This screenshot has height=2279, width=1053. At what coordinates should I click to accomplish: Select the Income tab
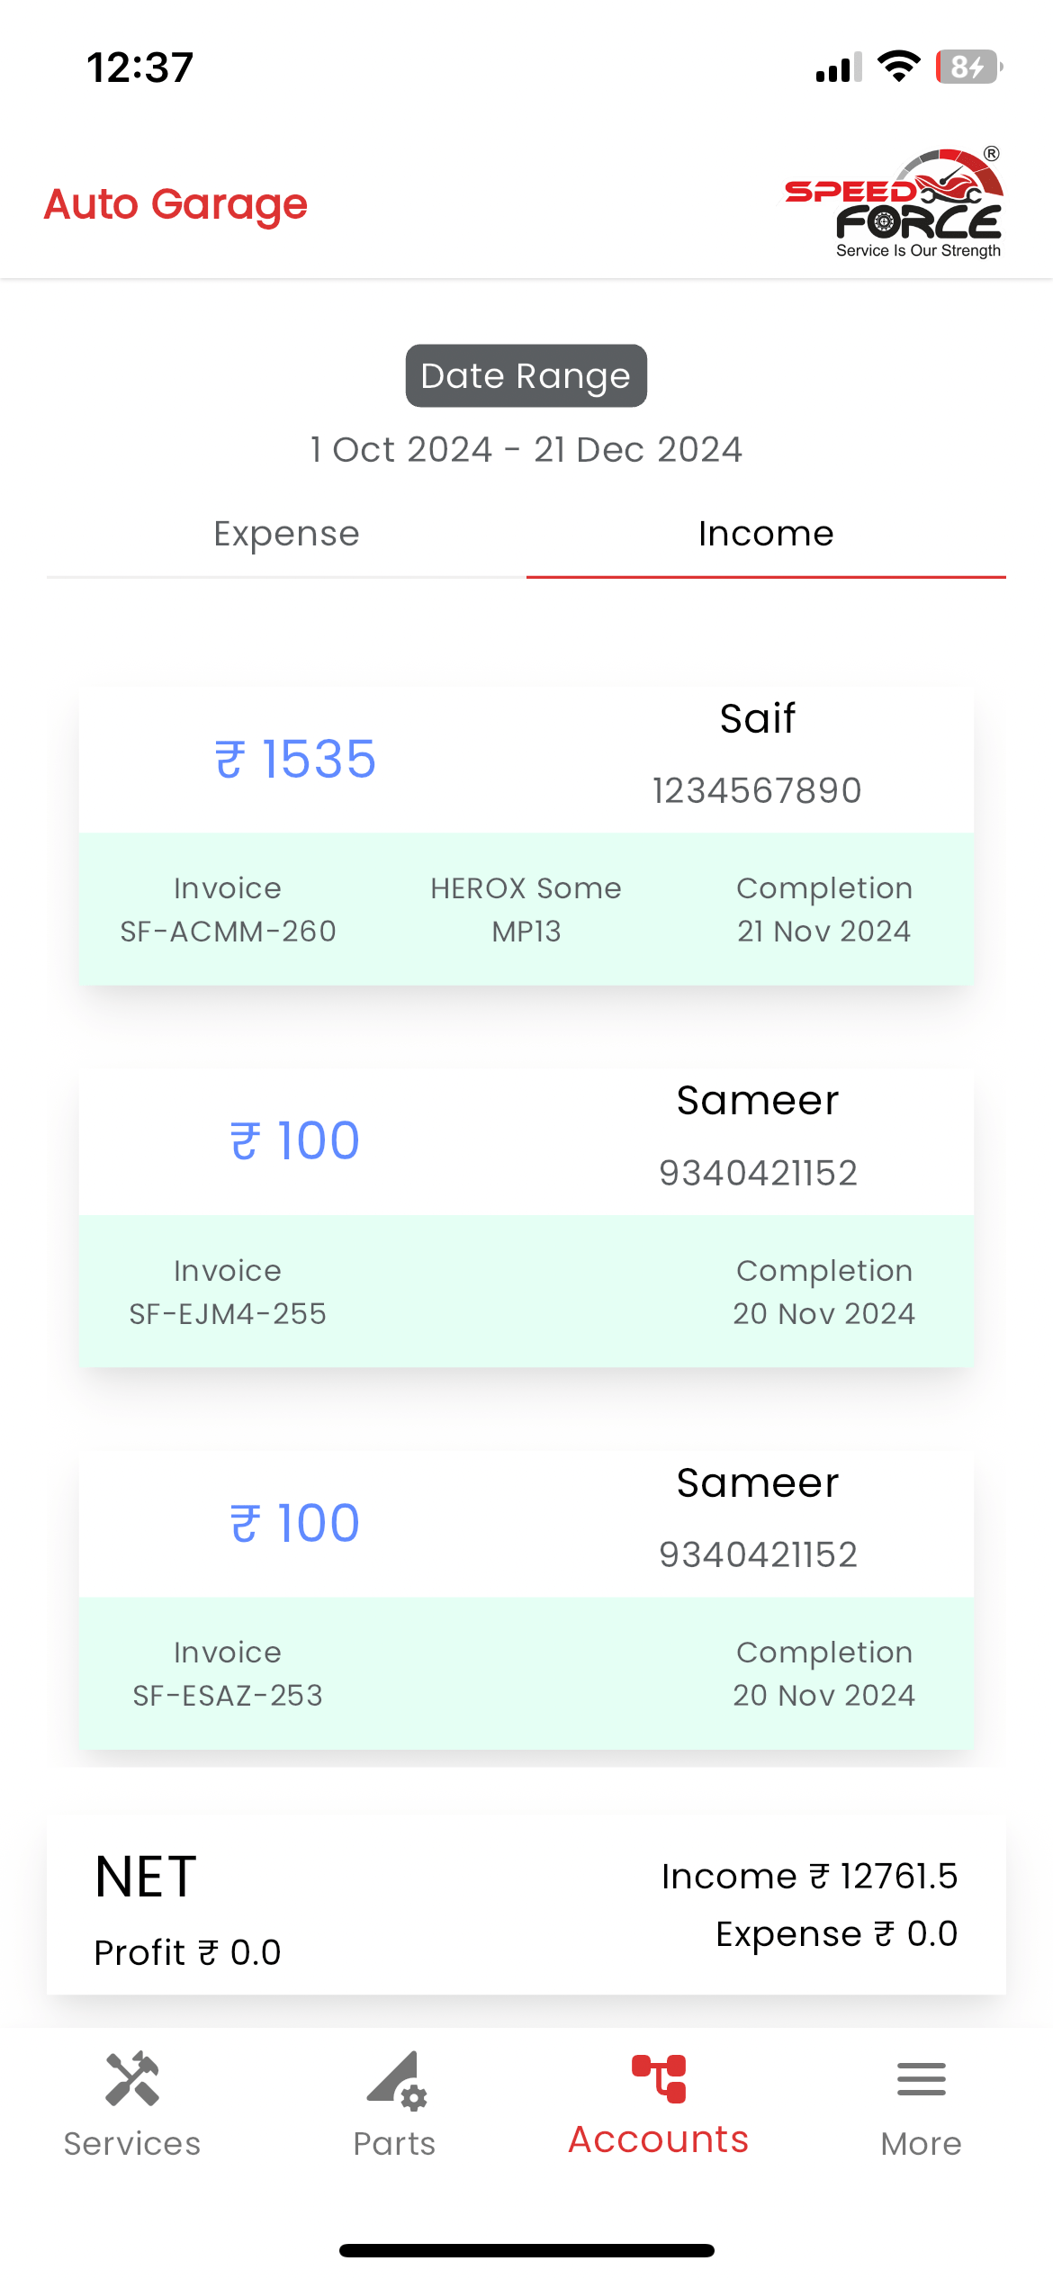coord(766,534)
